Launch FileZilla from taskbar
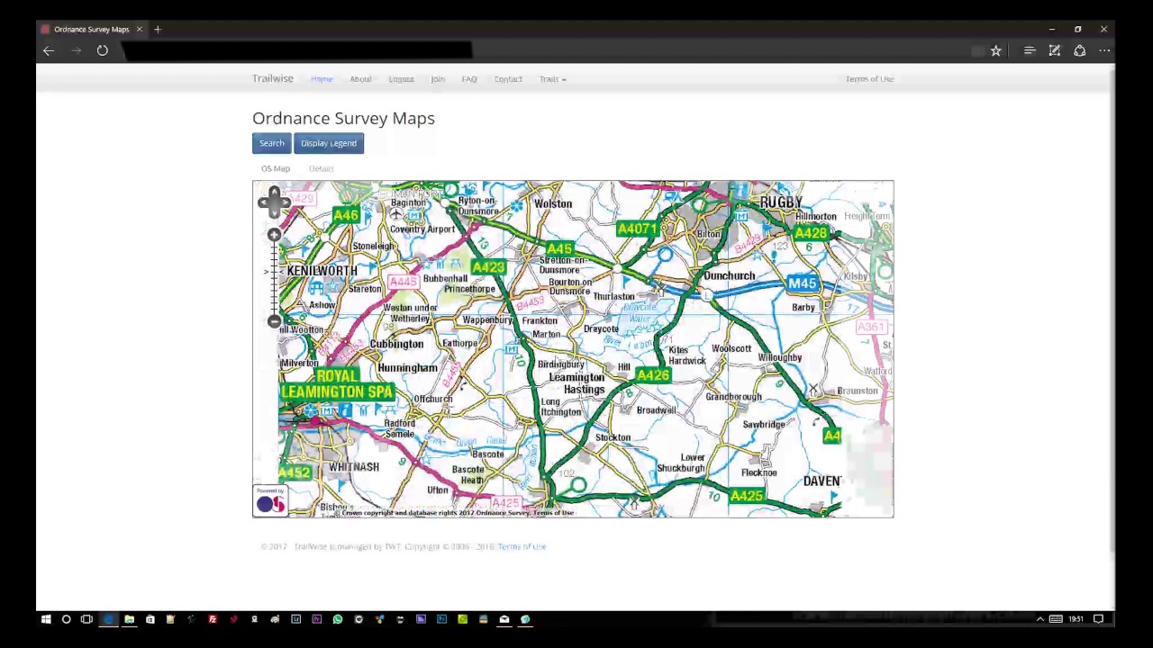Image resolution: width=1153 pixels, height=648 pixels. click(x=213, y=619)
